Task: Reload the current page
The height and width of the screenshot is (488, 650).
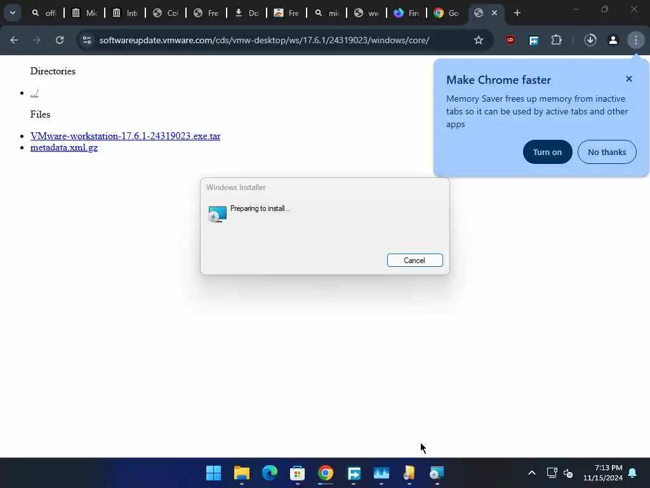Action: (x=60, y=40)
